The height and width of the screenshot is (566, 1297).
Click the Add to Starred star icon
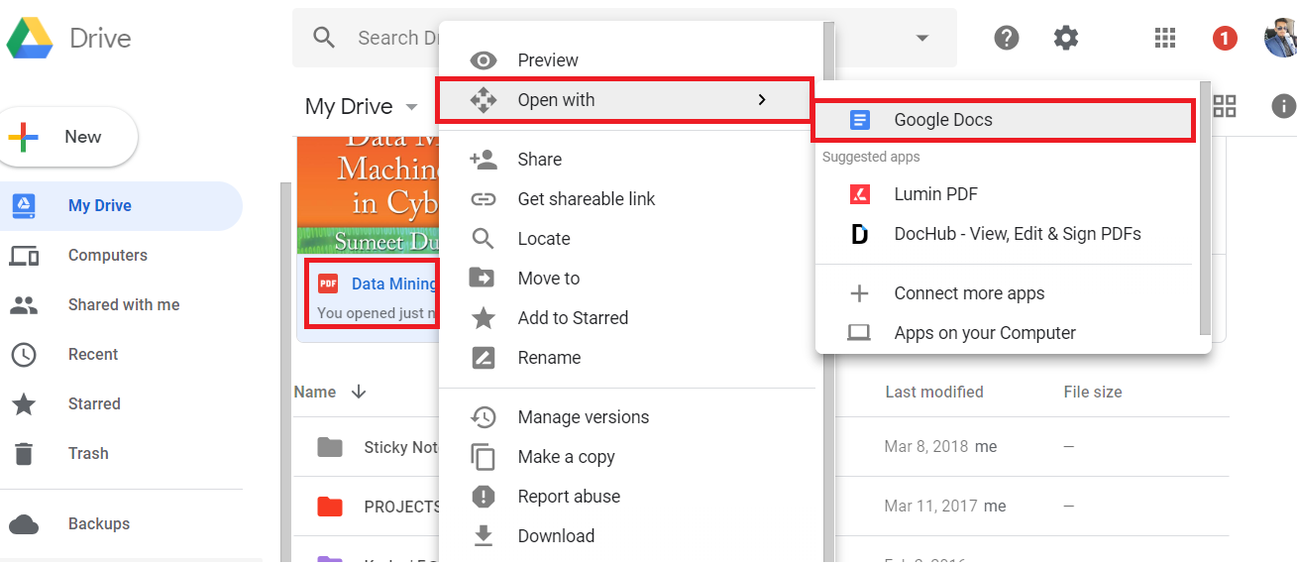tap(483, 317)
